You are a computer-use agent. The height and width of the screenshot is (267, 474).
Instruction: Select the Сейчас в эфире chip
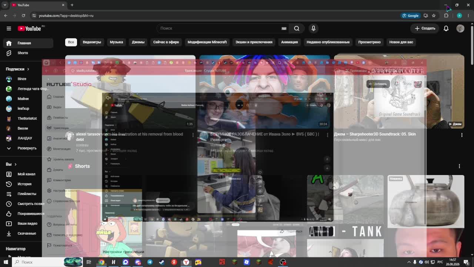coord(166,42)
